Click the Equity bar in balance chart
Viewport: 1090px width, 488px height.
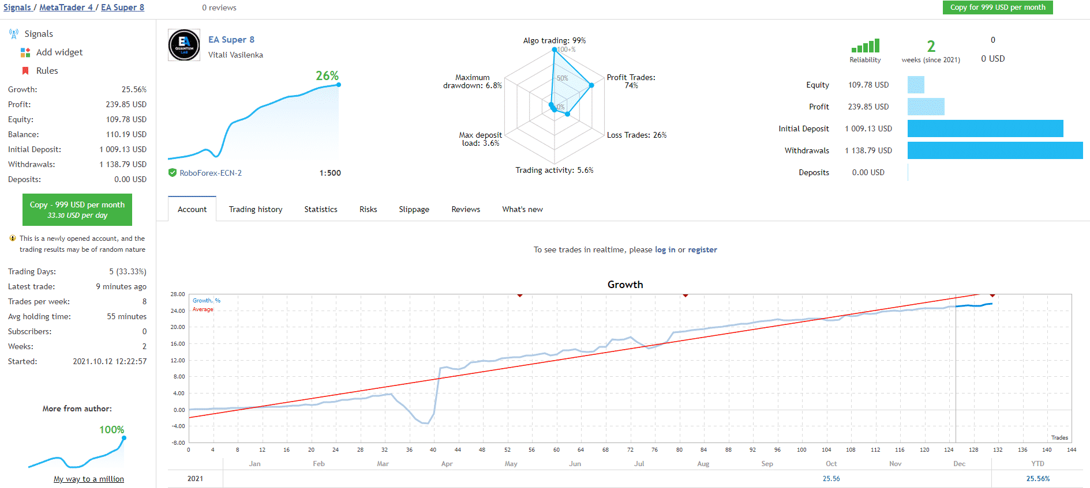[x=916, y=85]
